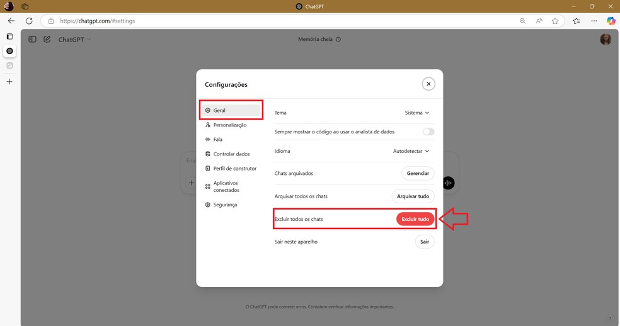Image resolution: width=620 pixels, height=326 pixels.
Task: Start a new chat with pencil icon
Action: pyautogui.click(x=47, y=39)
